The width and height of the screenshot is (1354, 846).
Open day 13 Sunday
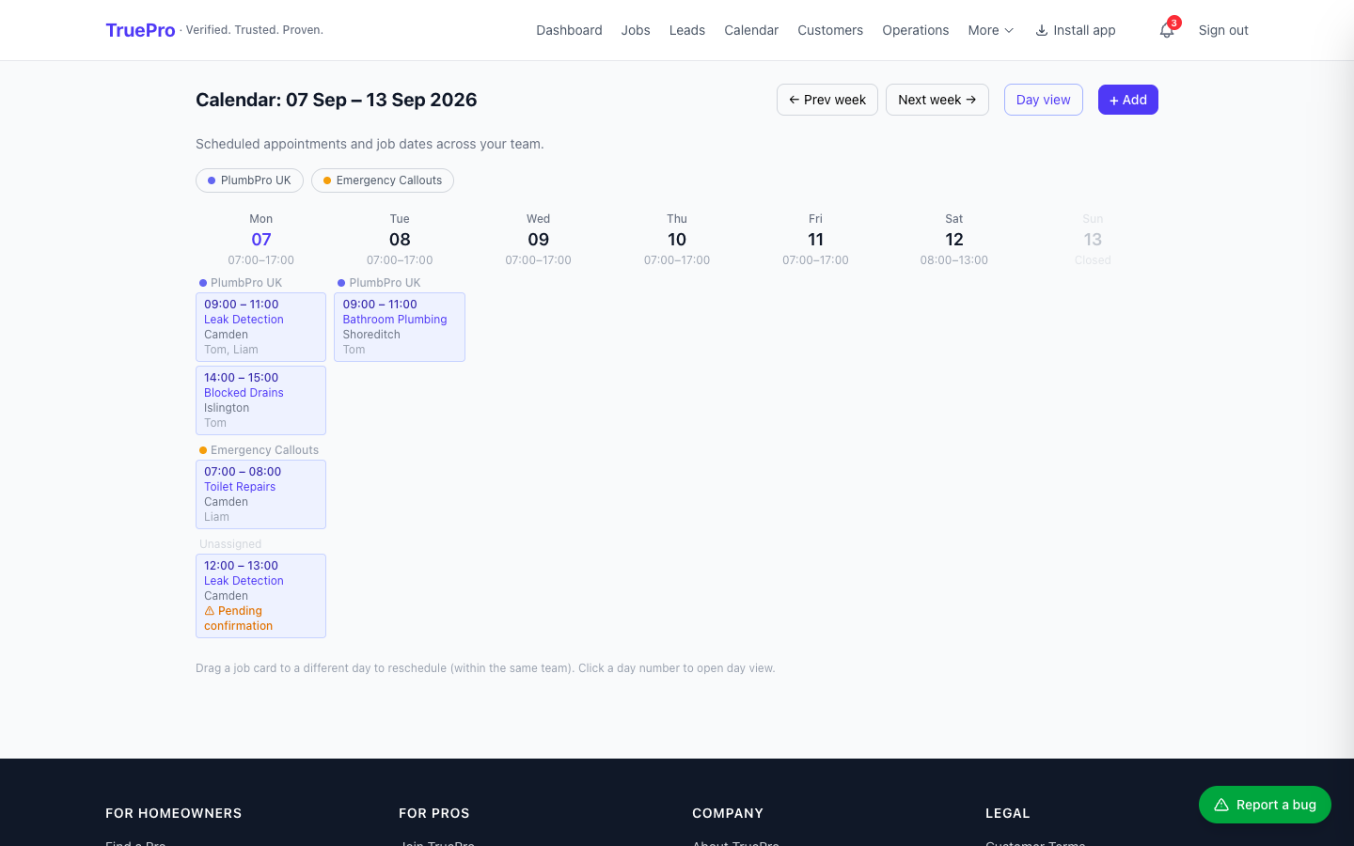(1093, 240)
